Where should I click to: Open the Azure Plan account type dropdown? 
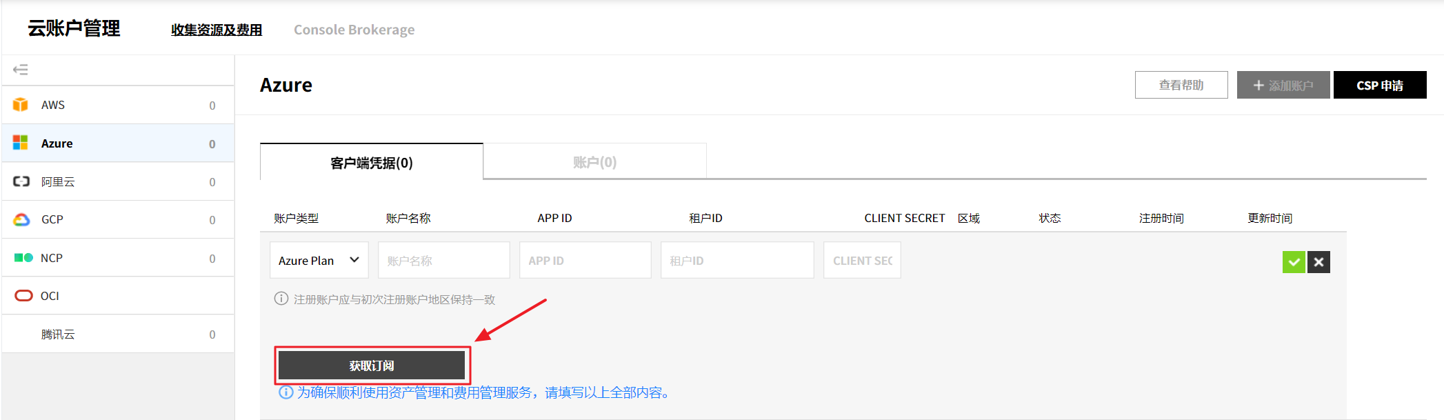319,260
